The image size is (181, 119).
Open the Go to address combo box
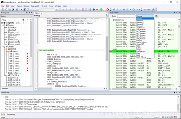(x=126, y=16)
